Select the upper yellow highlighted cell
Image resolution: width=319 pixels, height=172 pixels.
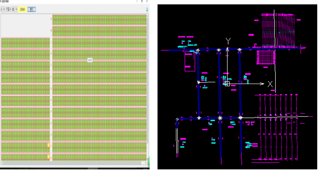pos(48,145)
